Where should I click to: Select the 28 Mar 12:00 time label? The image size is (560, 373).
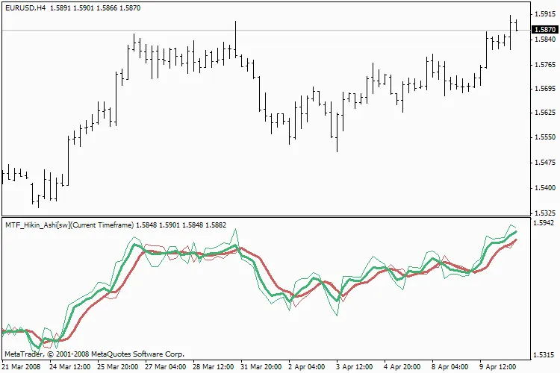(214, 367)
